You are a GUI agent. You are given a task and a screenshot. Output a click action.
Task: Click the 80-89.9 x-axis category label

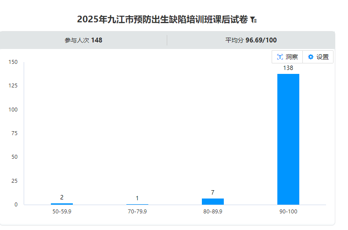click(x=213, y=212)
